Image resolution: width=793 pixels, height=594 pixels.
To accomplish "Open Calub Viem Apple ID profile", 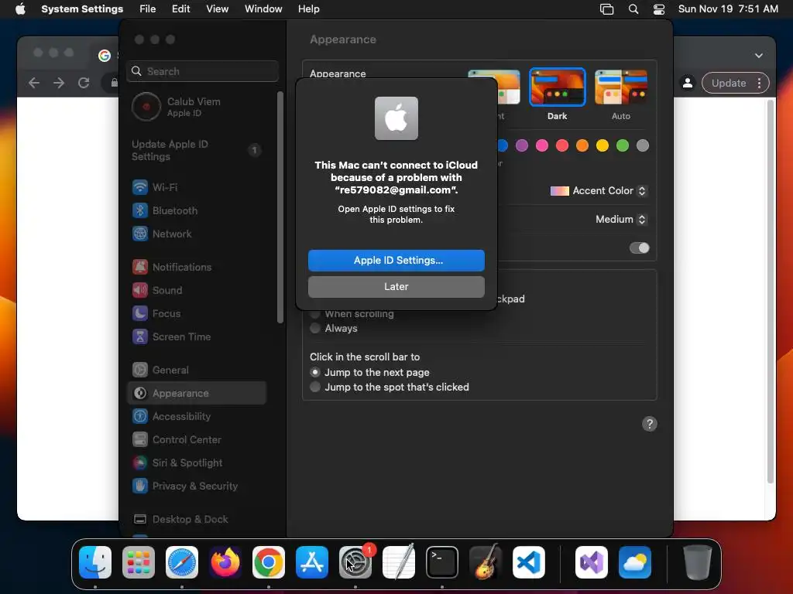I will coord(197,107).
